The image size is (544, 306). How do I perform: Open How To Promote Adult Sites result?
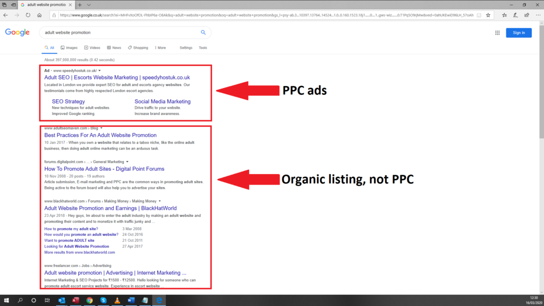tap(104, 169)
